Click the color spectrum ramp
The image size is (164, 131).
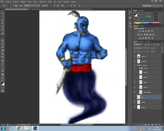pyautogui.click(x=146, y=23)
